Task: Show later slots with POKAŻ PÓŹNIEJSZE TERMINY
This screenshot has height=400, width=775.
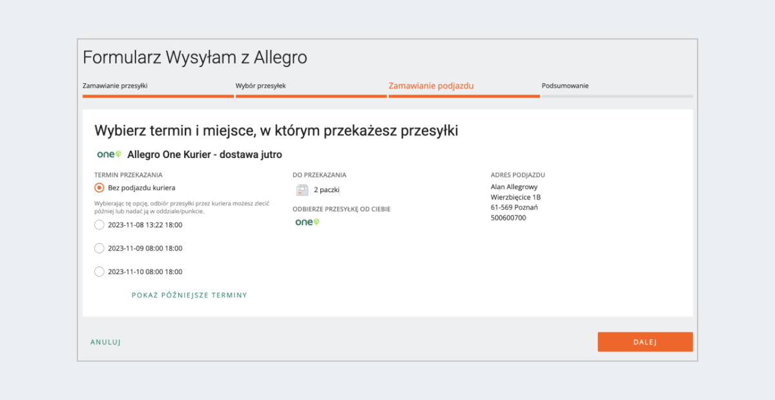Action: point(189,295)
